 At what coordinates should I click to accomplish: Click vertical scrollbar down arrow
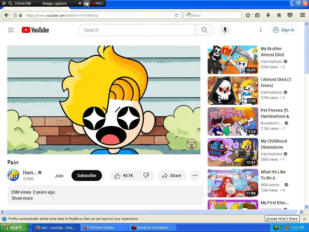[306, 207]
